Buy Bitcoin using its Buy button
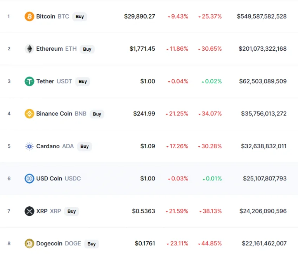The width and height of the screenshot is (298, 259). pos(80,17)
